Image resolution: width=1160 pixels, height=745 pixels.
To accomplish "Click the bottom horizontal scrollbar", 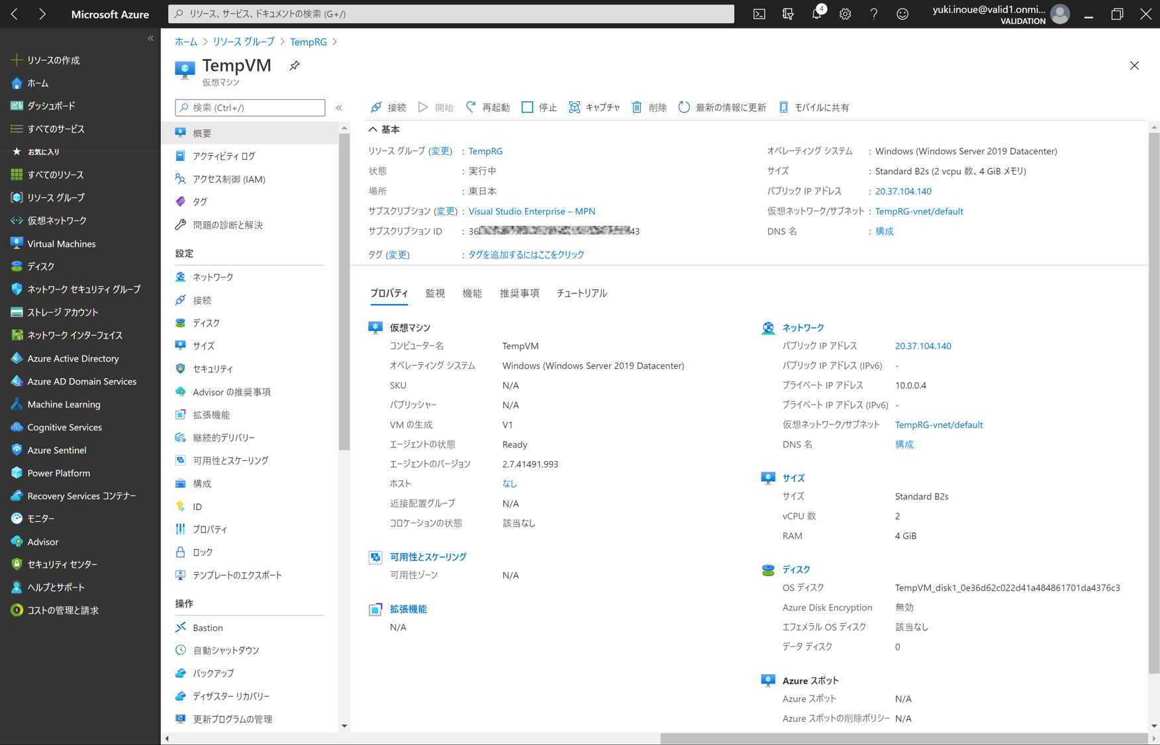I will [903, 738].
